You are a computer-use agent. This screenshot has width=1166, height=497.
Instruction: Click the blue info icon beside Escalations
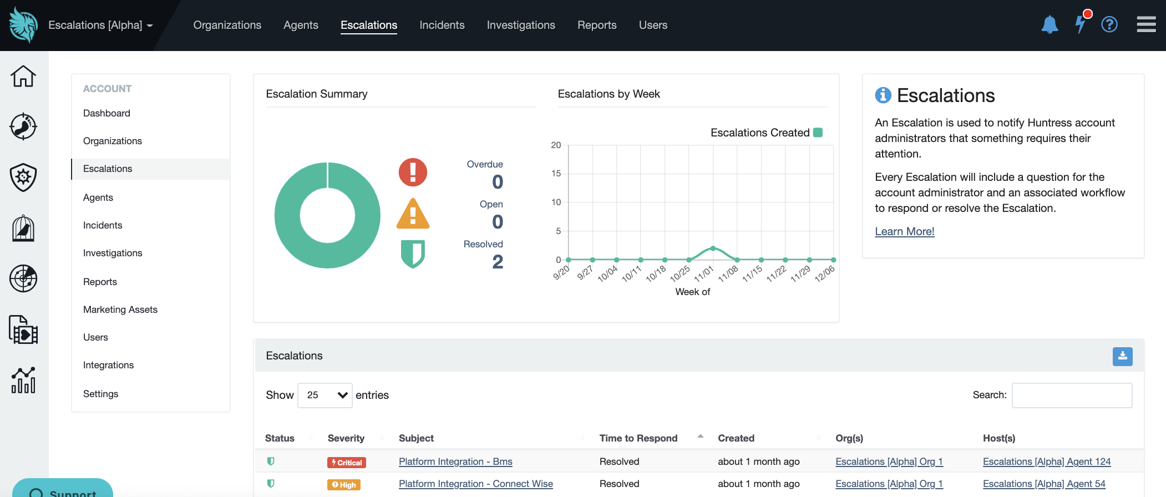[x=883, y=95]
